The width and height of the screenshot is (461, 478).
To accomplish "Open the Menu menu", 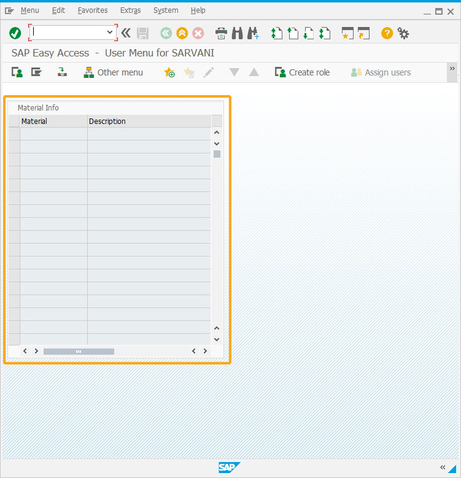I will [x=30, y=10].
